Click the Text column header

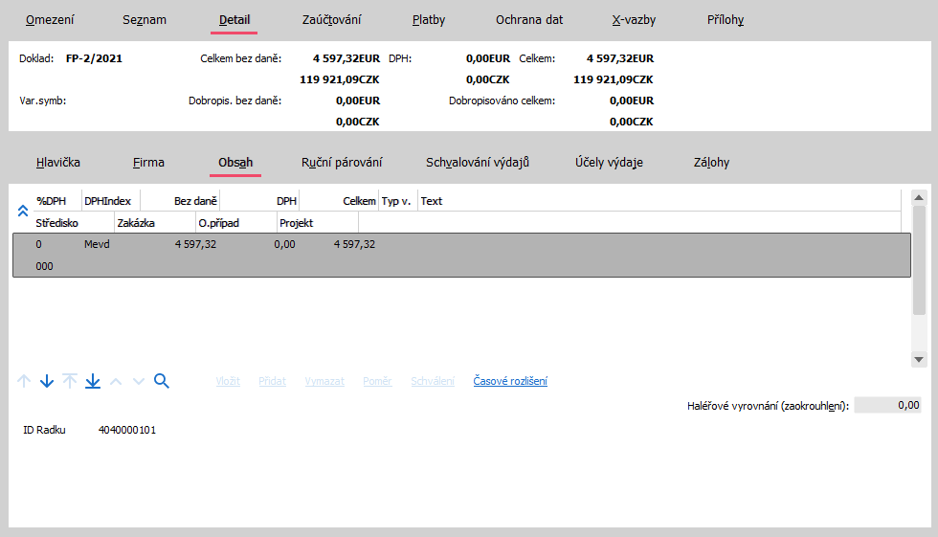pos(659,201)
